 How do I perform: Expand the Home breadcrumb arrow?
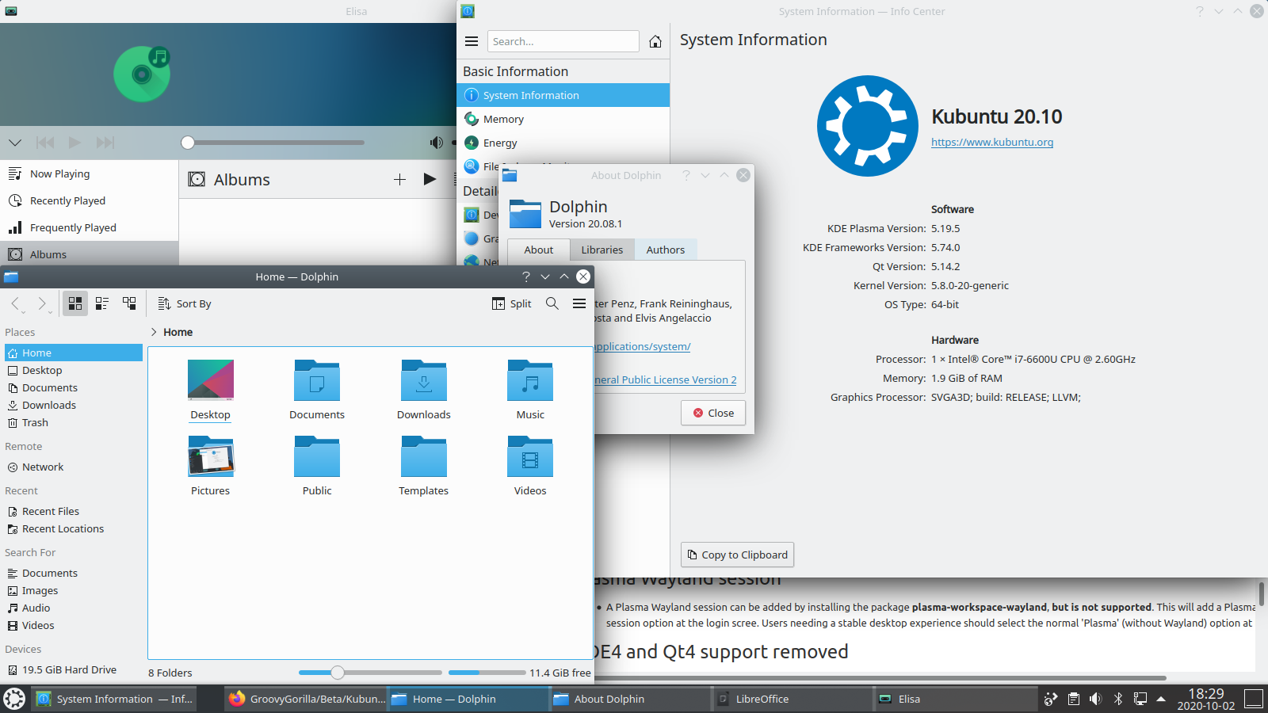pos(154,332)
